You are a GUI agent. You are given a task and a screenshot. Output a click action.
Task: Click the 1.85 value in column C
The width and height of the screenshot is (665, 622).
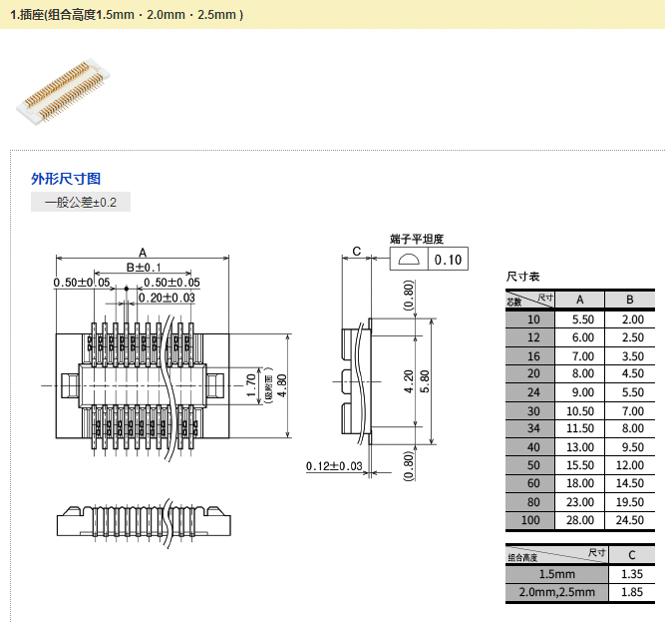pyautogui.click(x=631, y=593)
